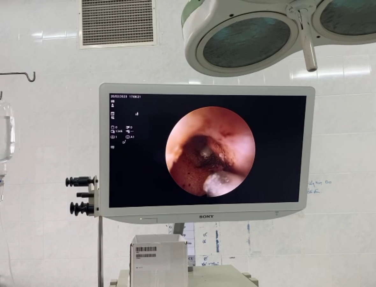Click the date 20/02/2023 on the display
The height and width of the screenshot is (287, 376).
tap(119, 96)
